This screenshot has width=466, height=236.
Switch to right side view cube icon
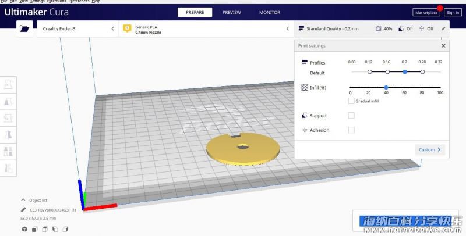(65, 229)
